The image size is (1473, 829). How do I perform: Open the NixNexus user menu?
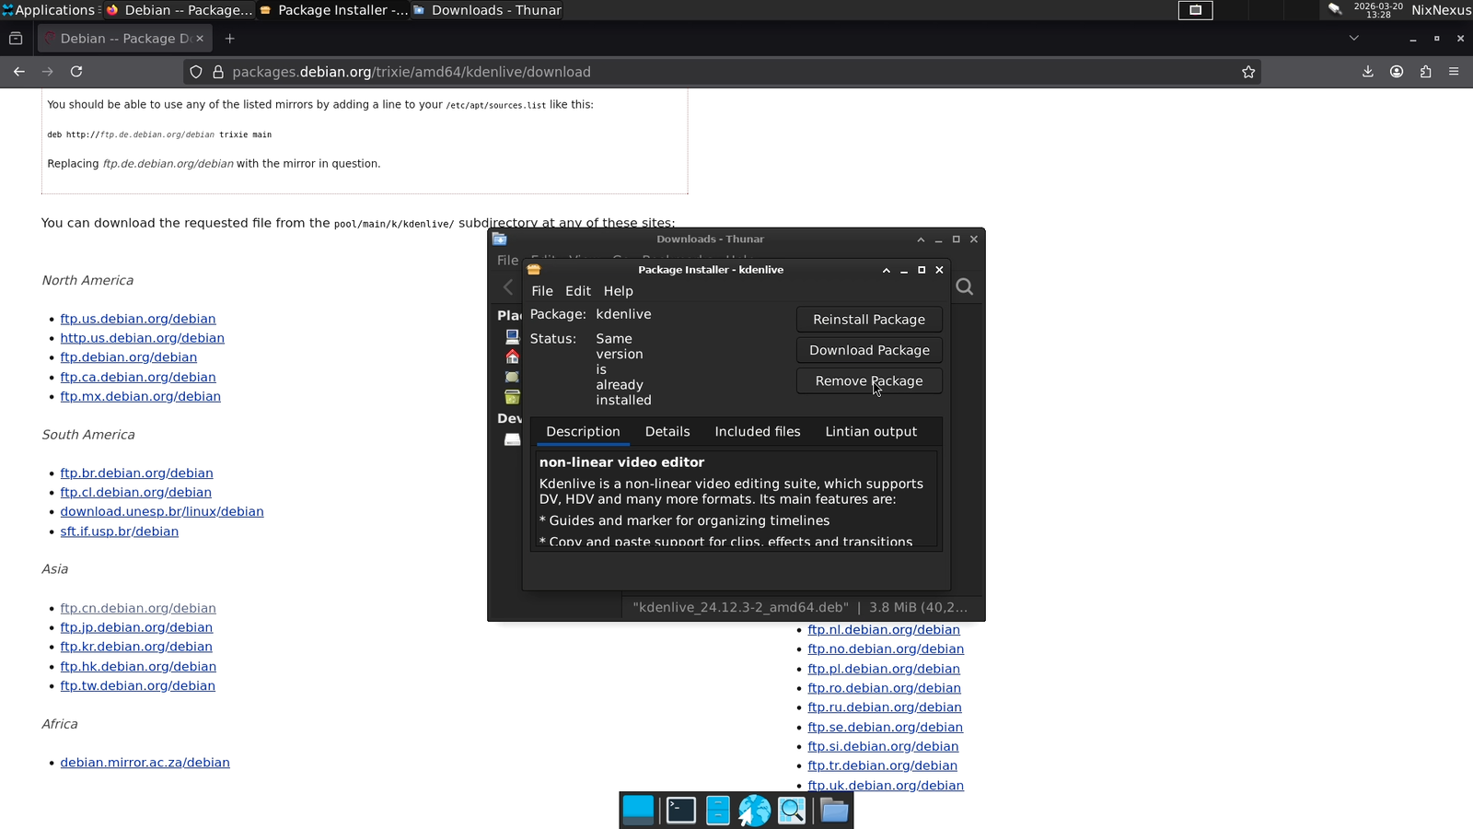click(x=1441, y=10)
